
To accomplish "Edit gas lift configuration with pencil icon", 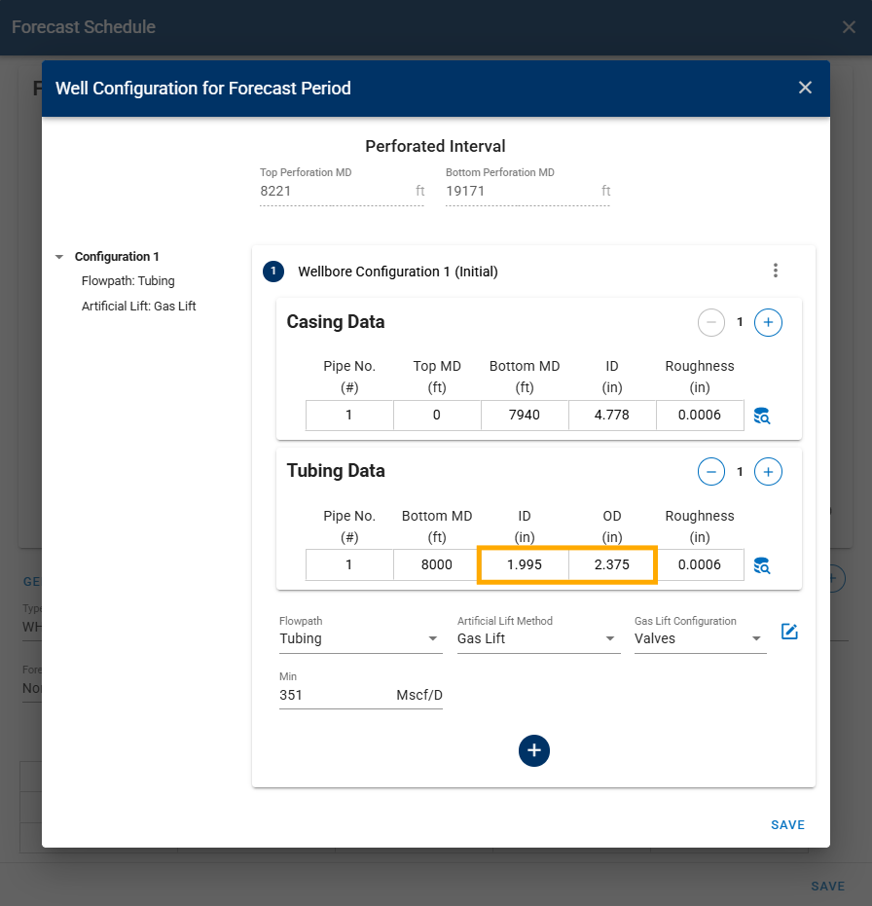I will 789,632.
